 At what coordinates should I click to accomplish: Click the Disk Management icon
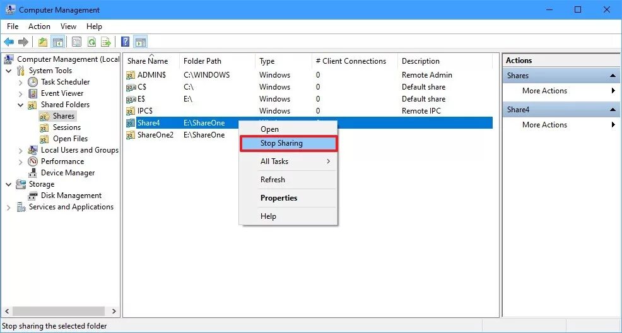coord(33,196)
